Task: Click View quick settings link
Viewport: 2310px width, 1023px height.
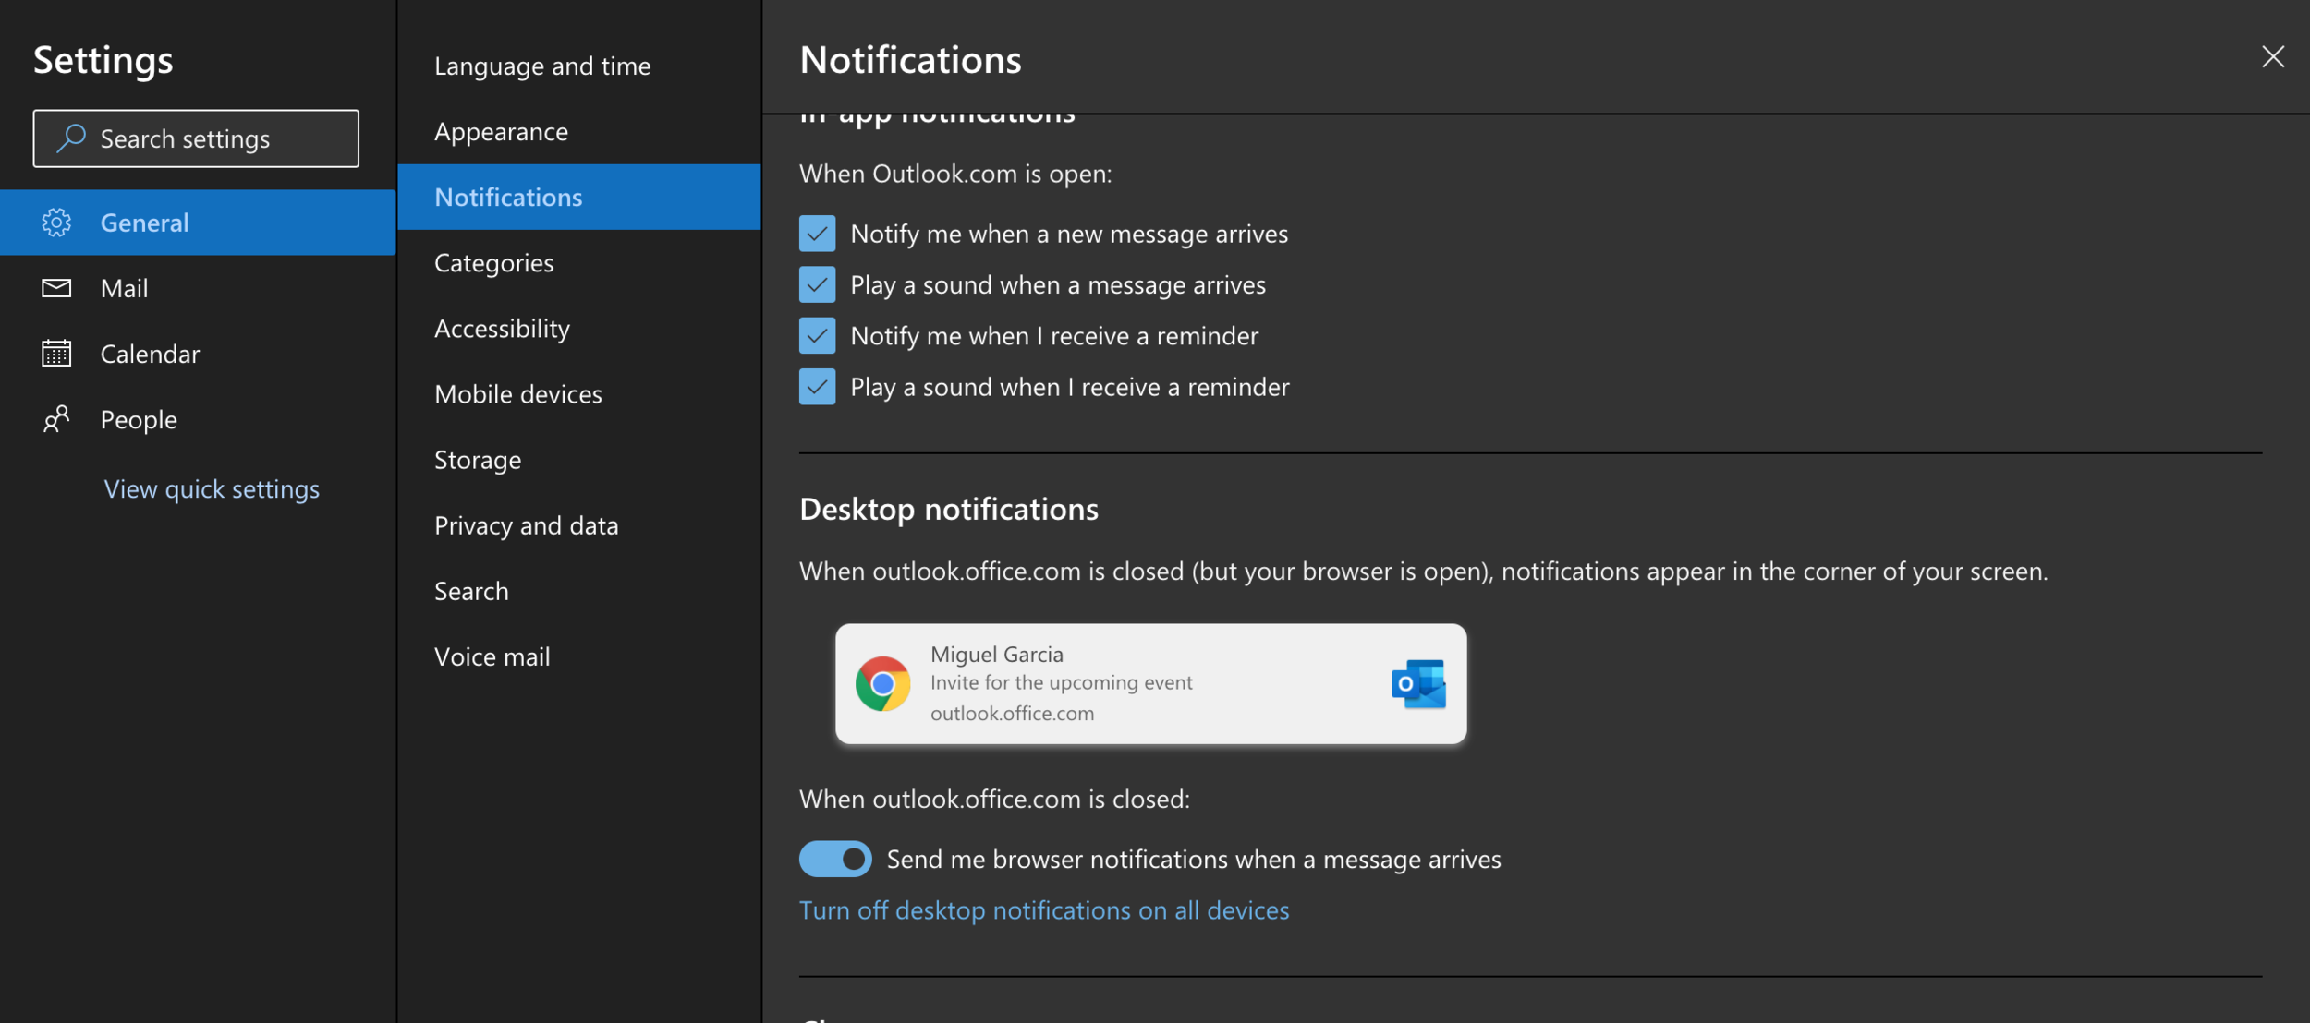Action: click(212, 489)
